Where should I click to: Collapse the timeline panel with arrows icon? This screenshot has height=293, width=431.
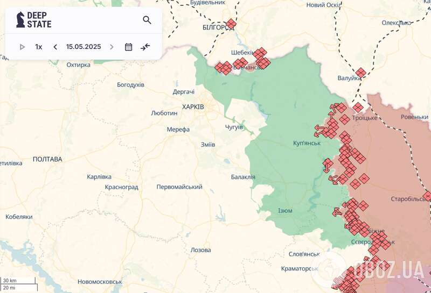pyautogui.click(x=145, y=47)
